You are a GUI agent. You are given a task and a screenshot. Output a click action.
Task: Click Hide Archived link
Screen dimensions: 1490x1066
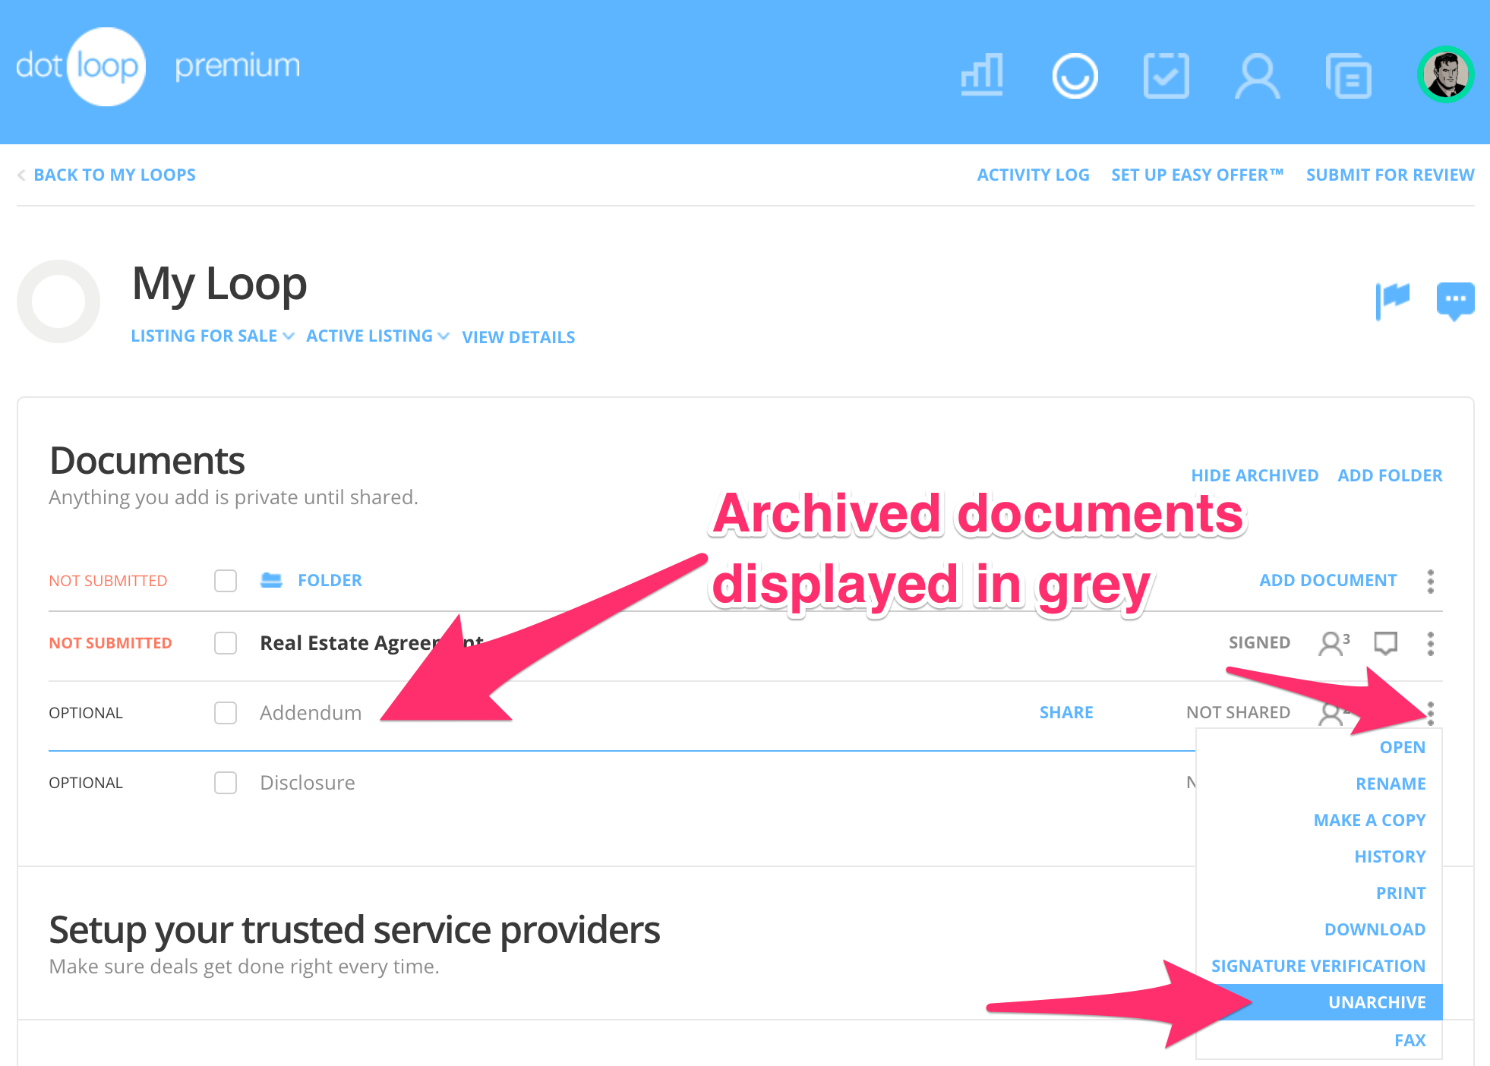(x=1254, y=475)
